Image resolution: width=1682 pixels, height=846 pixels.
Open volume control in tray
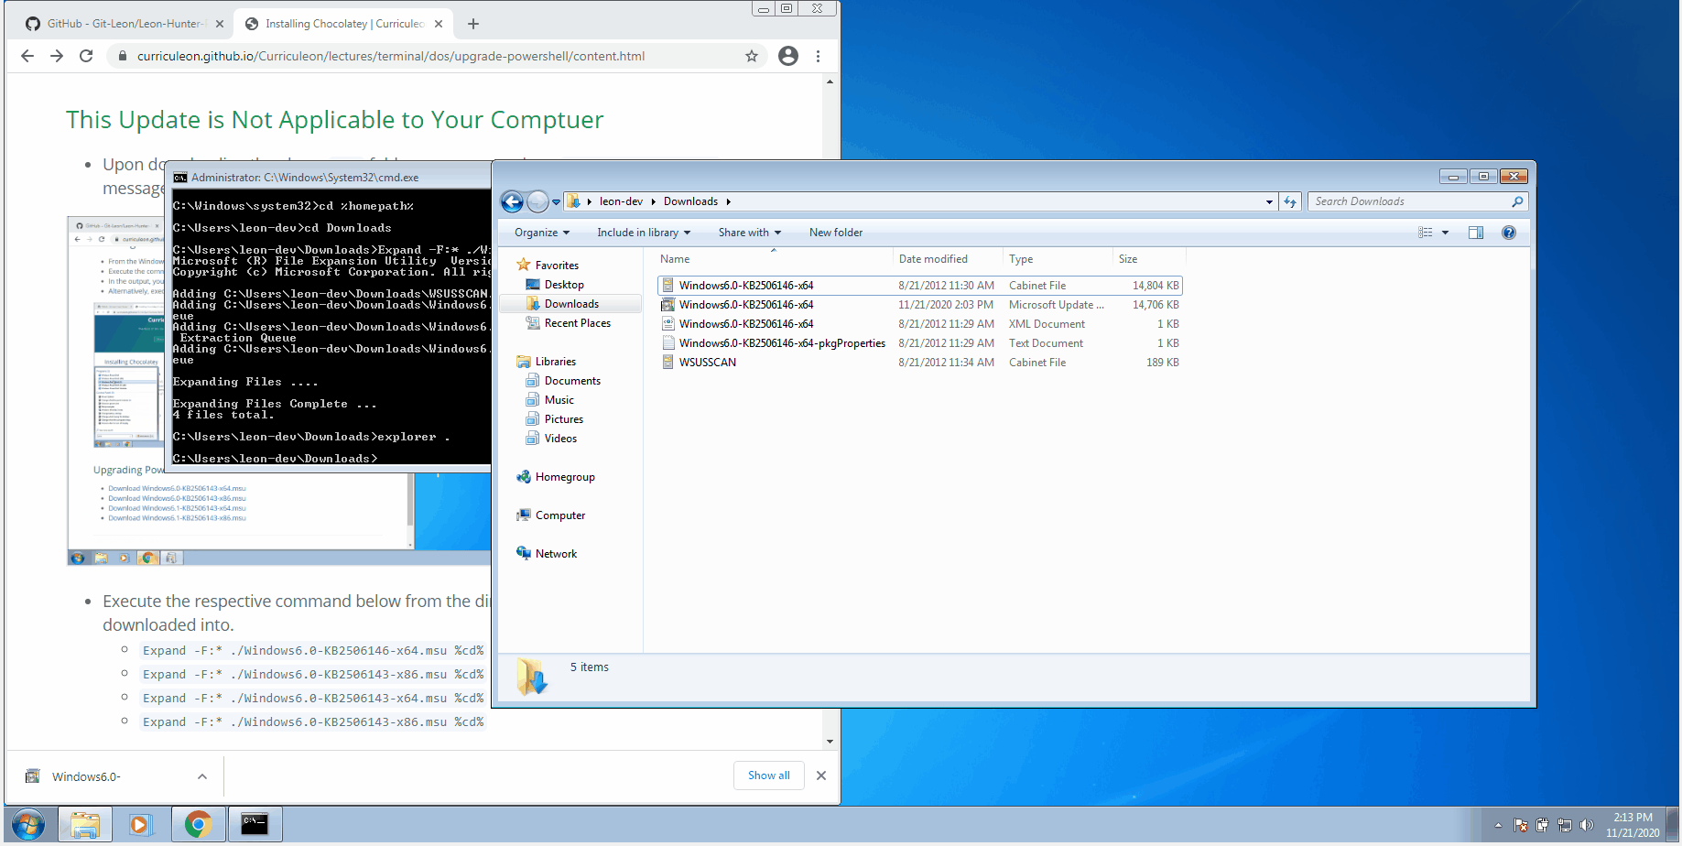click(x=1587, y=825)
